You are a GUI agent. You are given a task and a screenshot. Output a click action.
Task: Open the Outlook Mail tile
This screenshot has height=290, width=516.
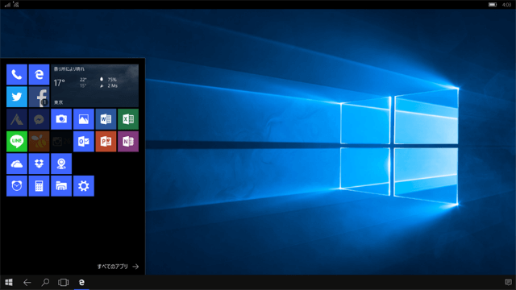[x=84, y=142]
